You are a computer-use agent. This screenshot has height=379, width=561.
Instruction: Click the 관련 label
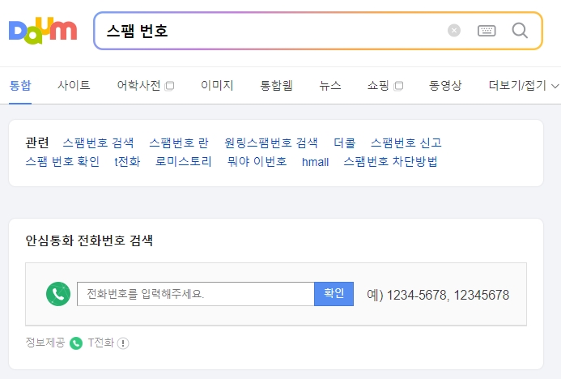click(x=37, y=143)
